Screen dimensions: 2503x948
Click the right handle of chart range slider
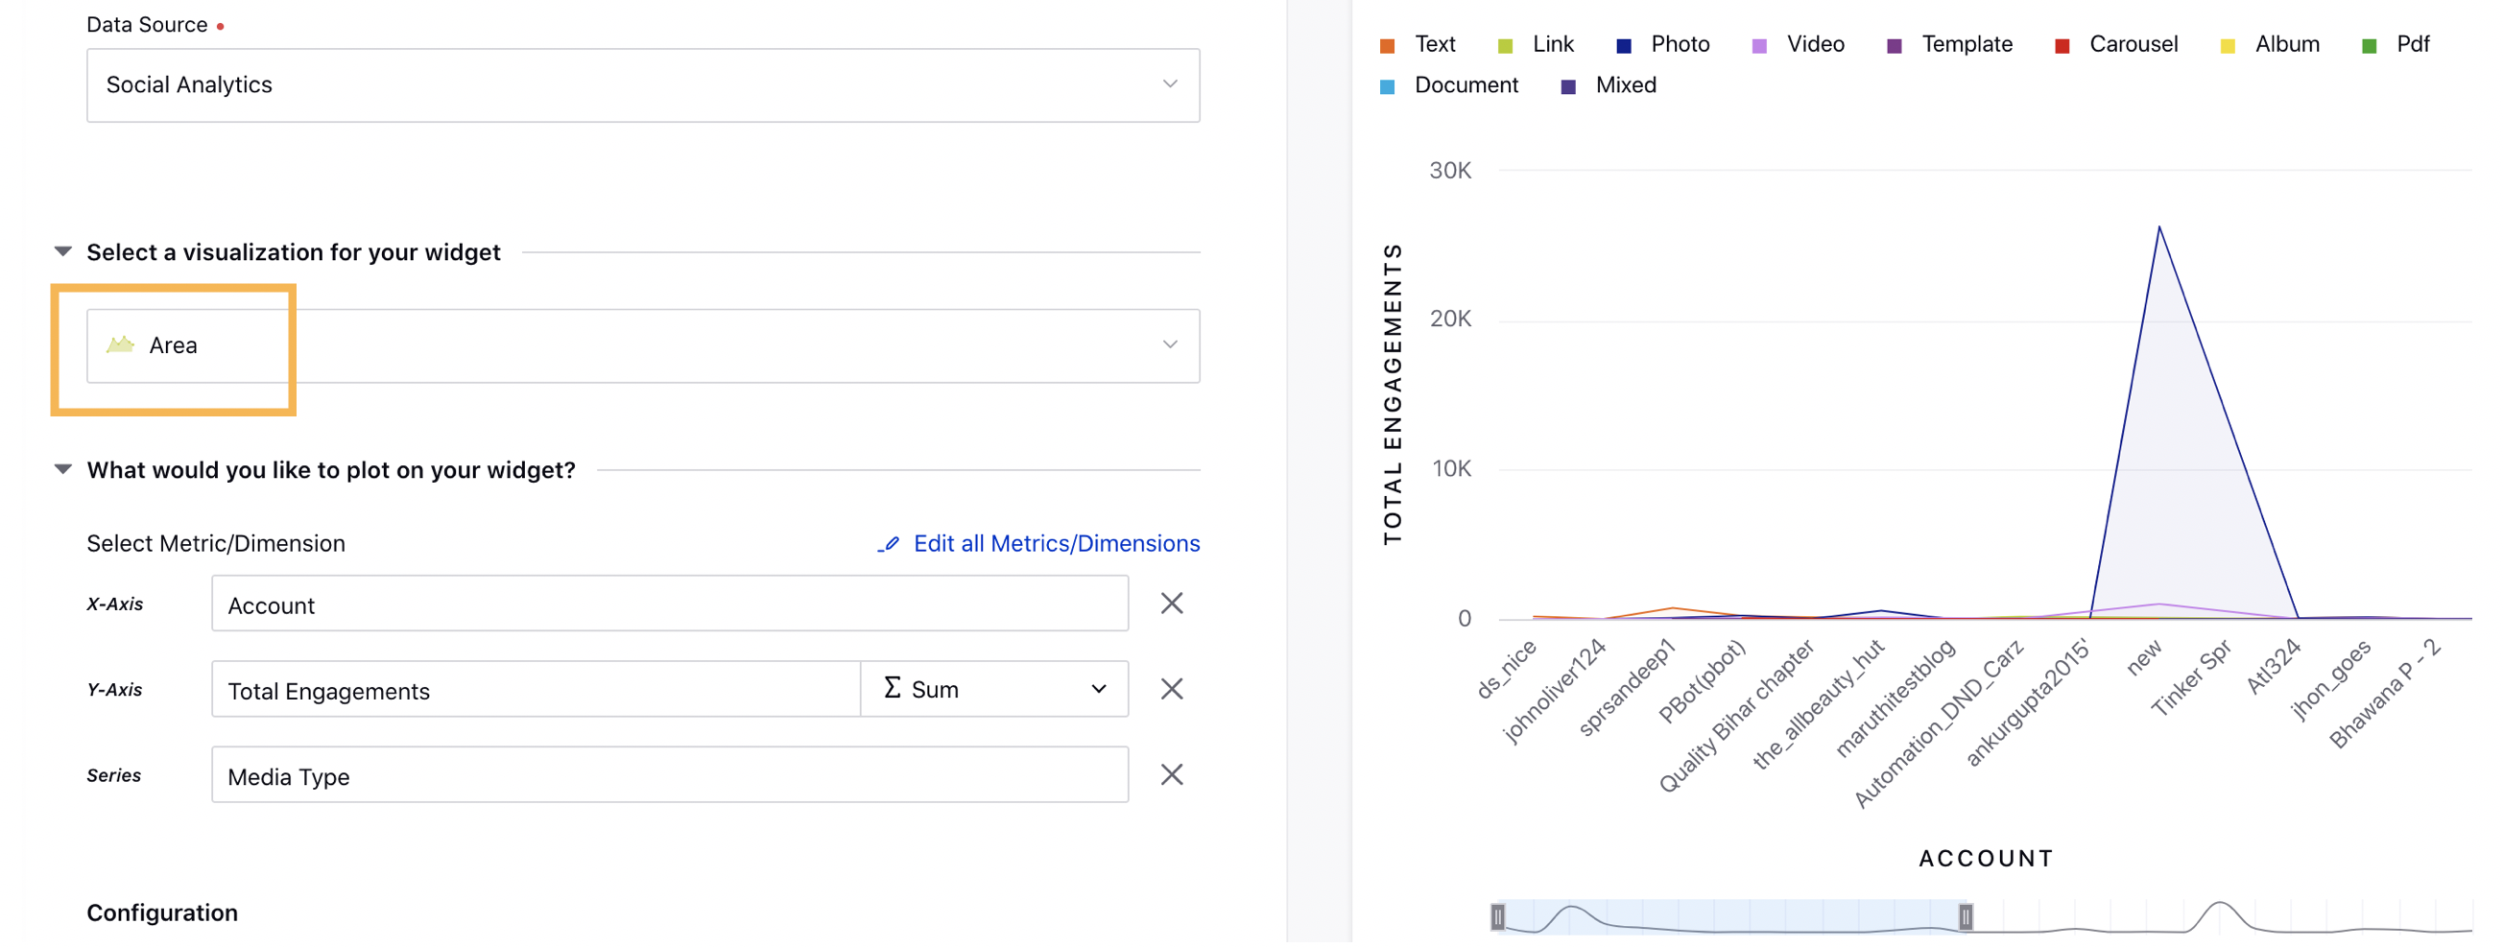point(1965,916)
